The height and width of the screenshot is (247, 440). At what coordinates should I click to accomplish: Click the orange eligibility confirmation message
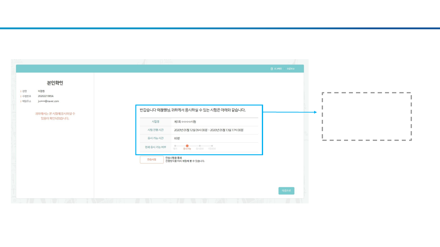[x=55, y=116]
